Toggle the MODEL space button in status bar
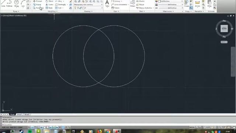 [x=192, y=127]
